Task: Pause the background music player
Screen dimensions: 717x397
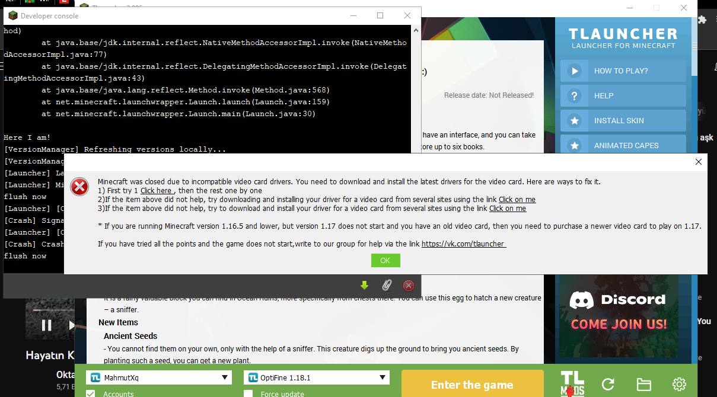Action: [46, 325]
